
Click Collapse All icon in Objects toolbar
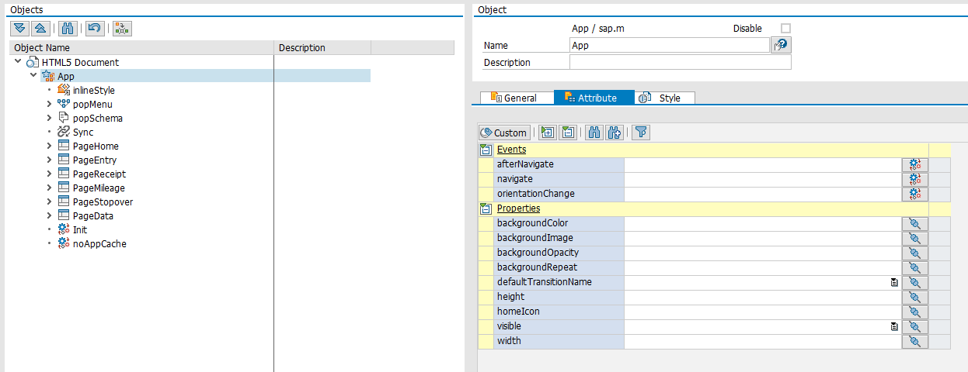tap(40, 28)
